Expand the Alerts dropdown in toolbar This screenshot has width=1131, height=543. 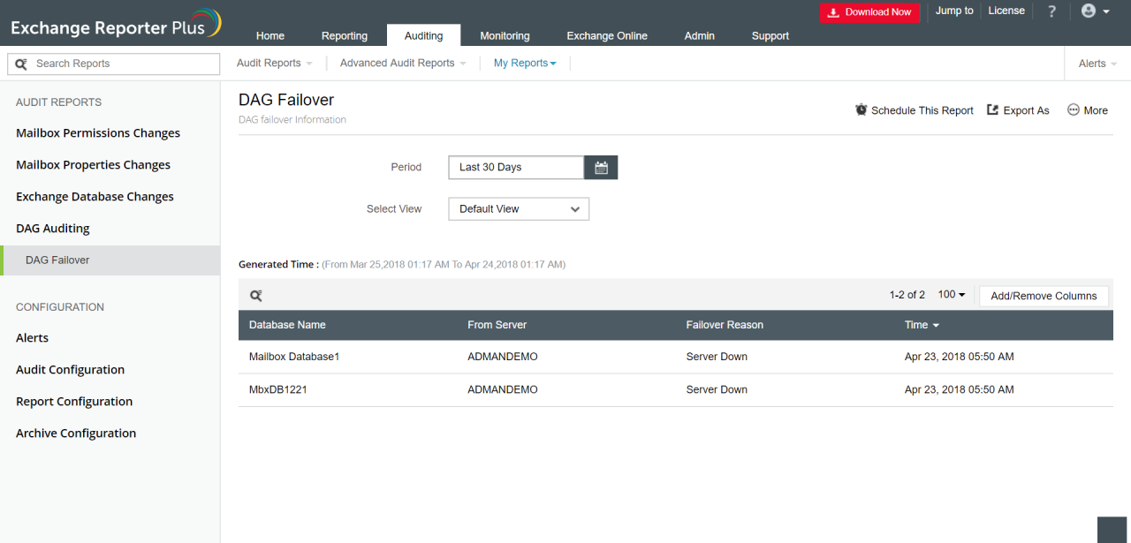coord(1097,64)
